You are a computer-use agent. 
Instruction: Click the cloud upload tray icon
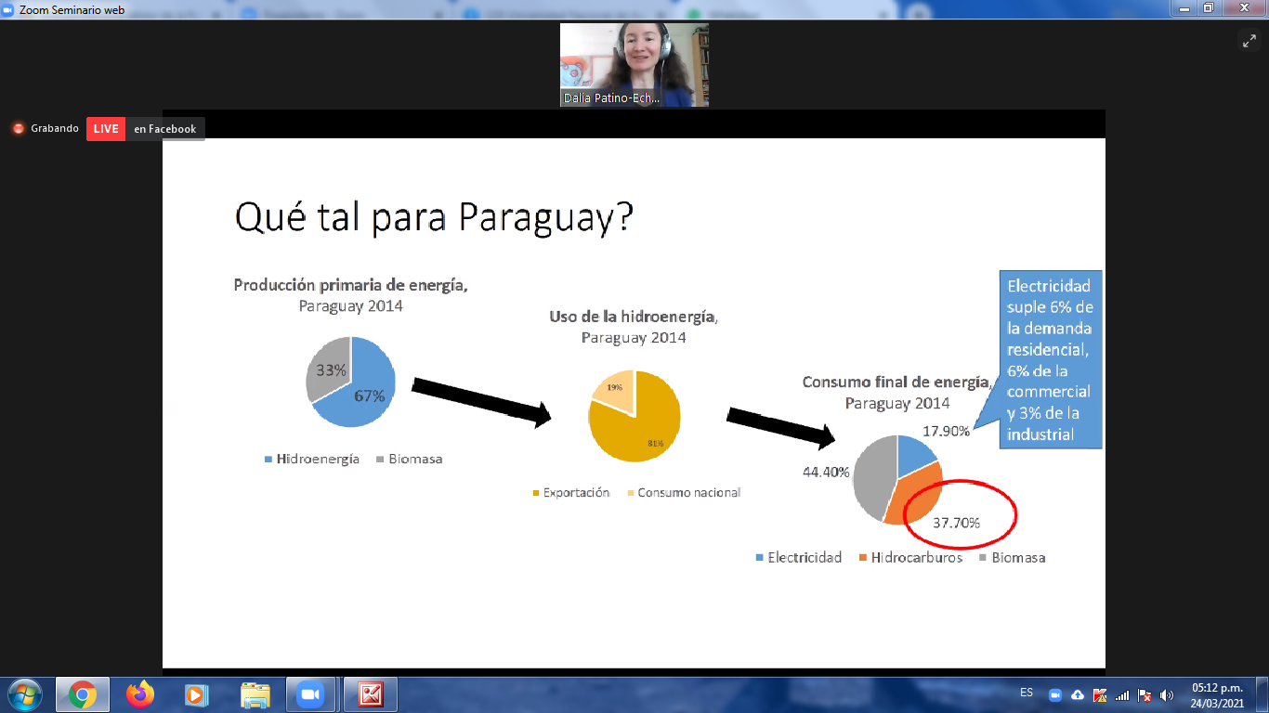[1078, 695]
